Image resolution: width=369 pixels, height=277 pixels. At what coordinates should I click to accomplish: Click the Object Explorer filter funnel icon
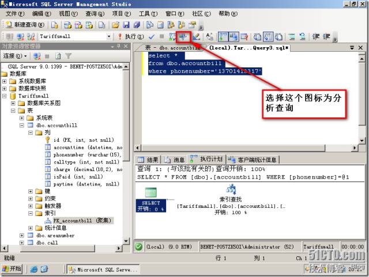(69, 56)
